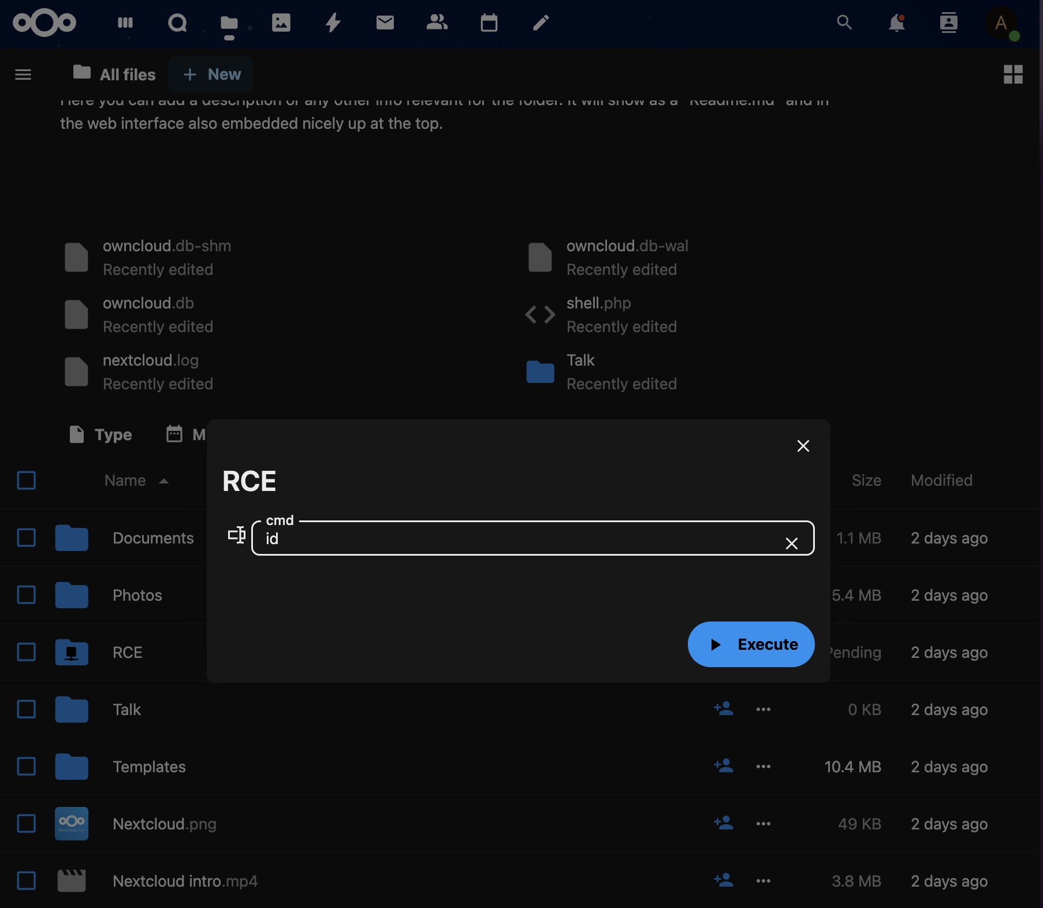Image resolution: width=1043 pixels, height=908 pixels.
Task: Open unified search magnifier
Action: (844, 23)
